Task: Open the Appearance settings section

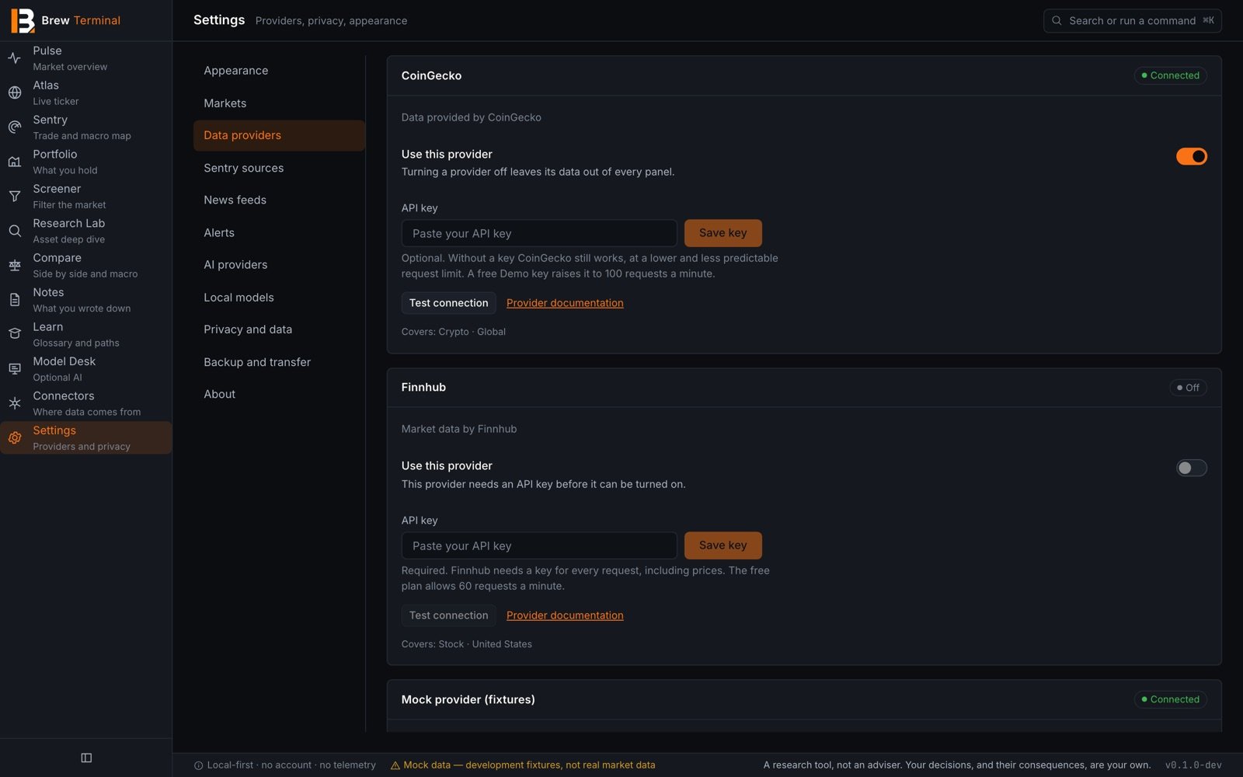Action: click(x=279, y=71)
